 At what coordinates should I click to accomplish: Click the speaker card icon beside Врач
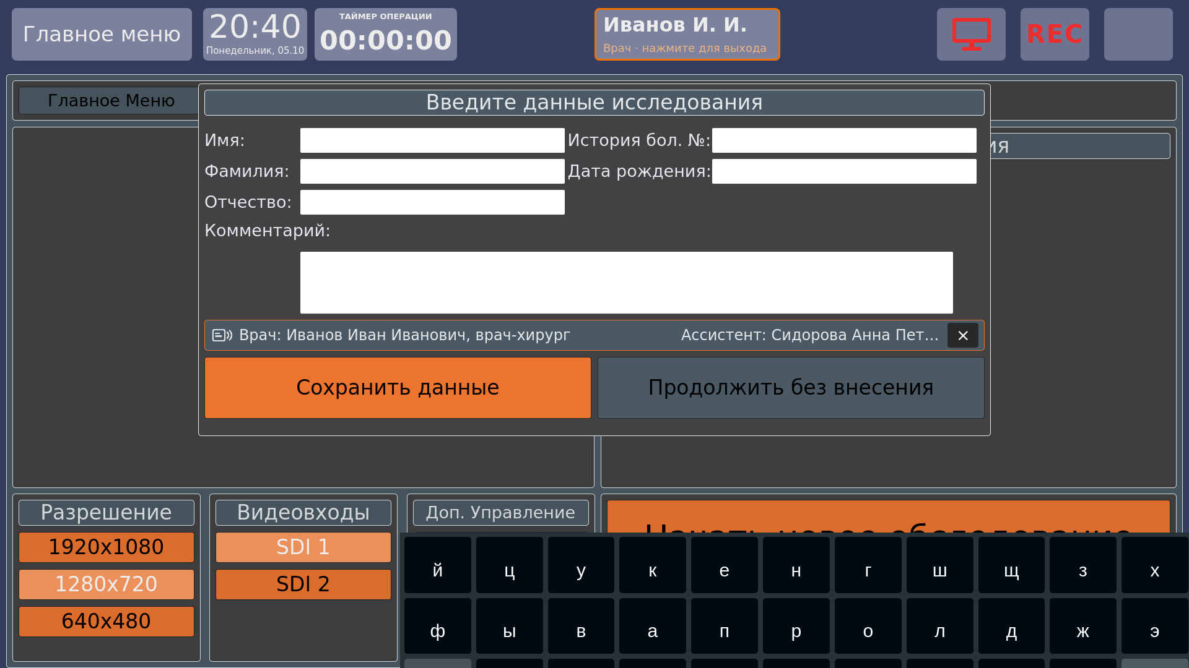coord(222,335)
